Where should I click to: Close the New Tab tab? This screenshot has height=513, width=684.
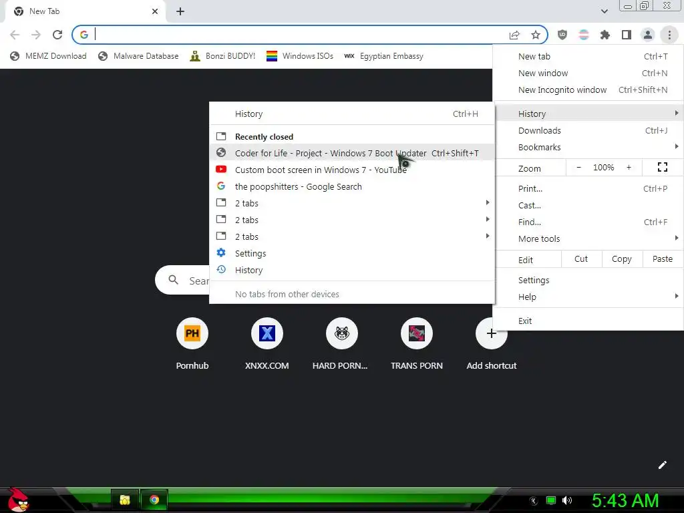155,11
